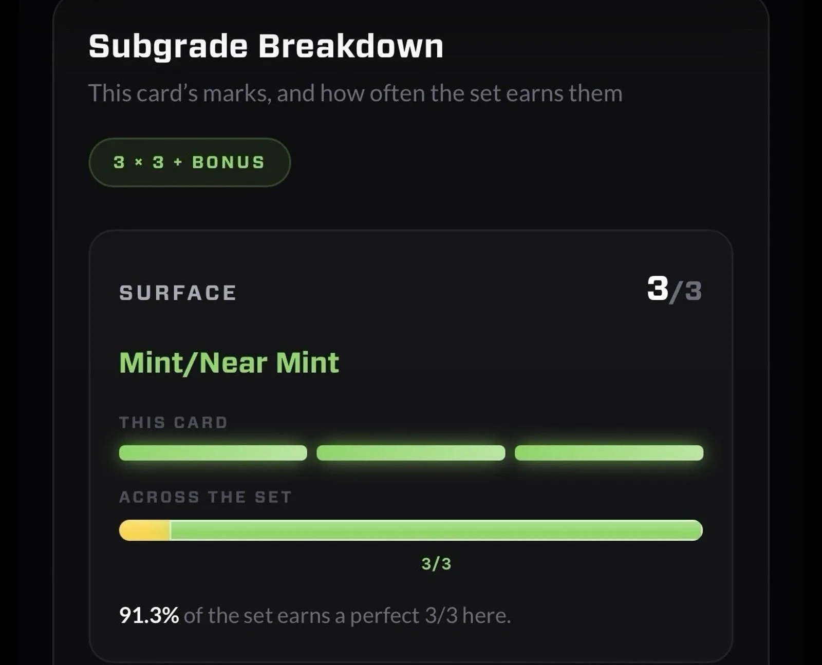Click the yellow portion of the set bar

(x=144, y=530)
